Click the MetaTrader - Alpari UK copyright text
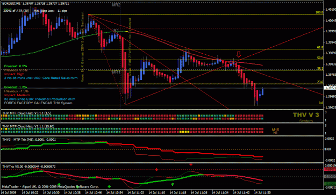The image size is (336, 195). pyautogui.click(x=50, y=186)
